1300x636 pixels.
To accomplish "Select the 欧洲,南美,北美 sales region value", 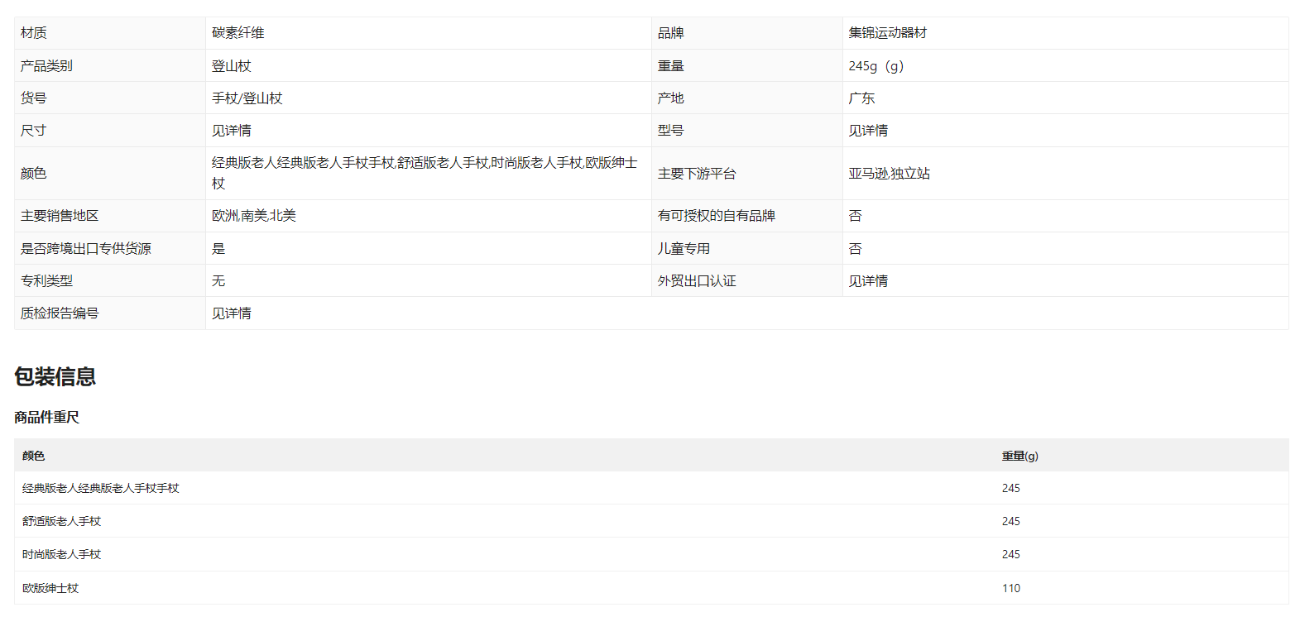I will pyautogui.click(x=253, y=216).
